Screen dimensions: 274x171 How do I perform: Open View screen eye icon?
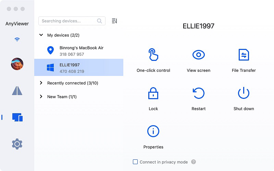199,55
